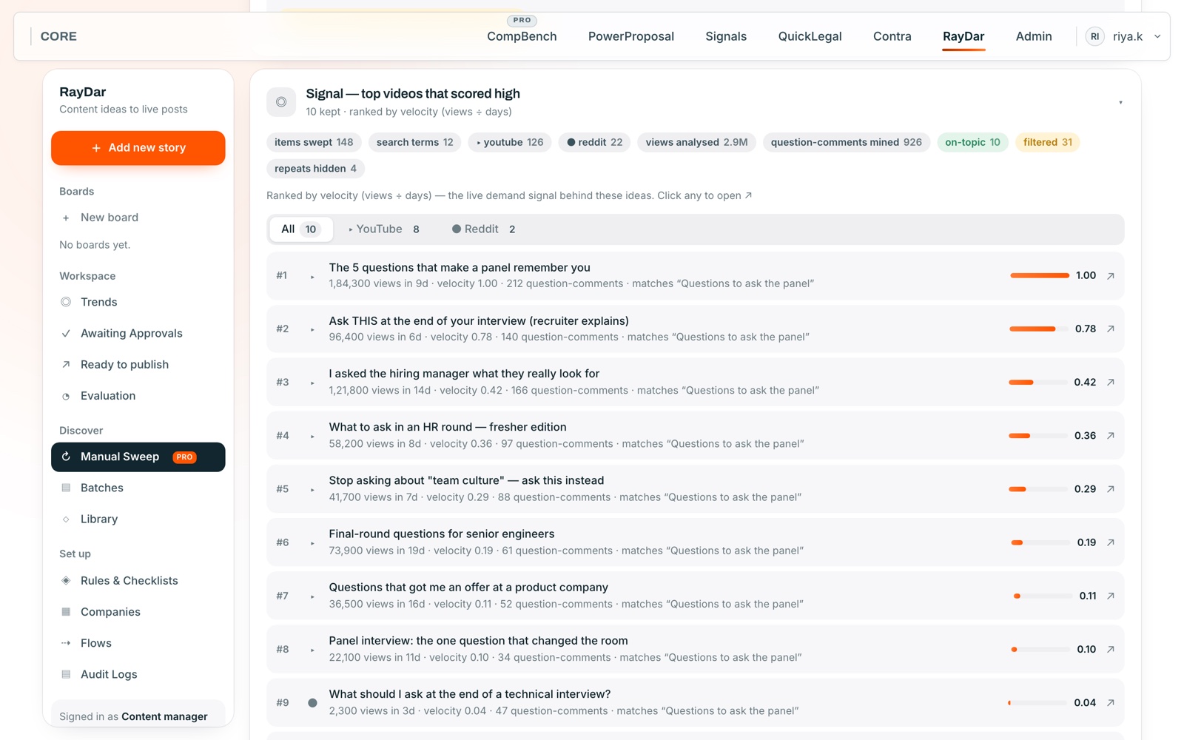1184x740 pixels.
Task: Filter results by the YouTube tab
Action: pos(385,229)
